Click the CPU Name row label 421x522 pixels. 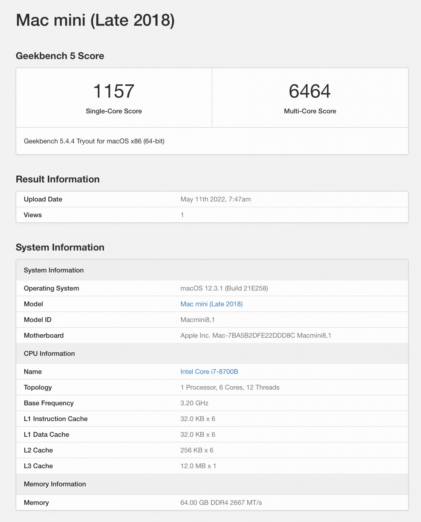coord(33,372)
